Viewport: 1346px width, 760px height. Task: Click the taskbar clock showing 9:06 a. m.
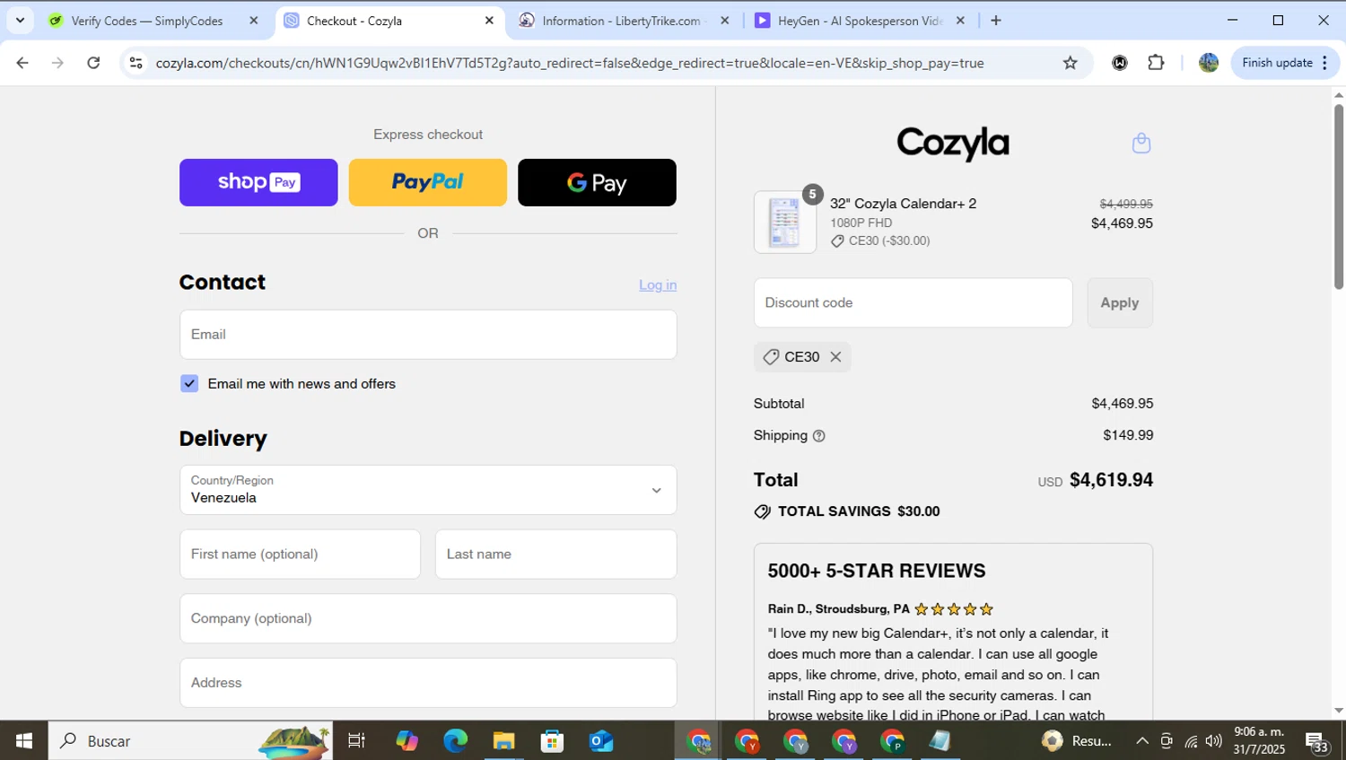(1259, 741)
